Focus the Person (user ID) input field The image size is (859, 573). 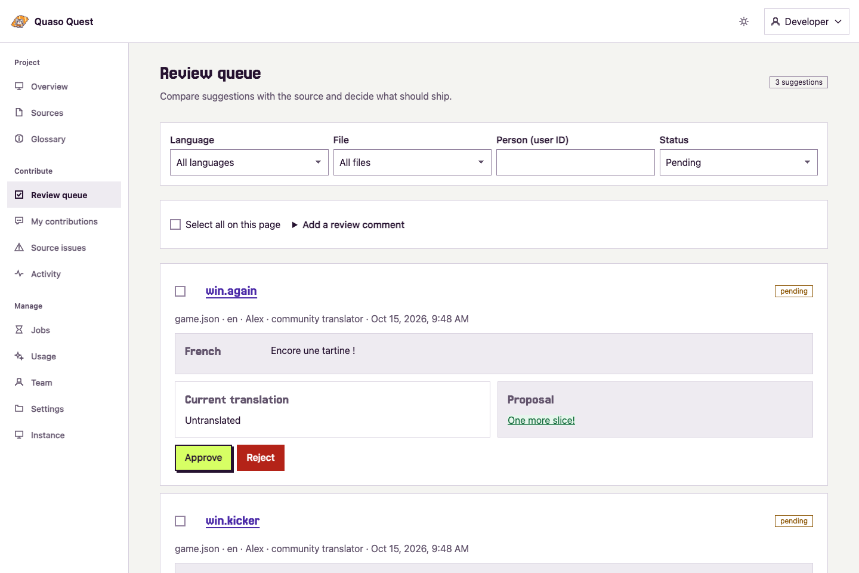[x=576, y=162]
